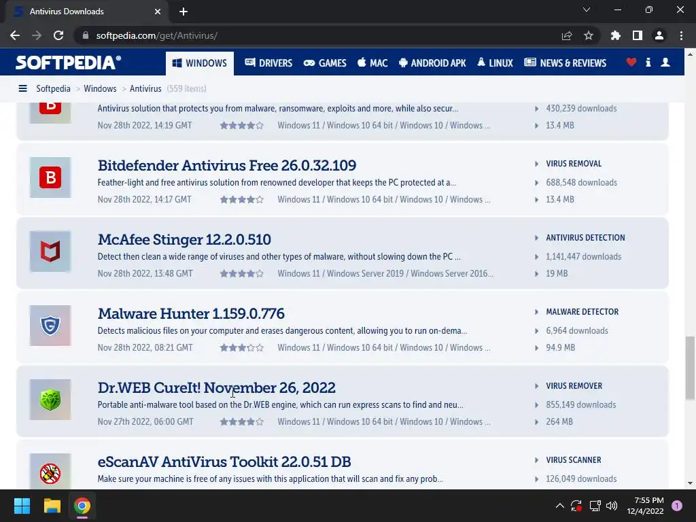Click the VIRUS REMOVAL tag
The width and height of the screenshot is (696, 522).
tap(574, 164)
